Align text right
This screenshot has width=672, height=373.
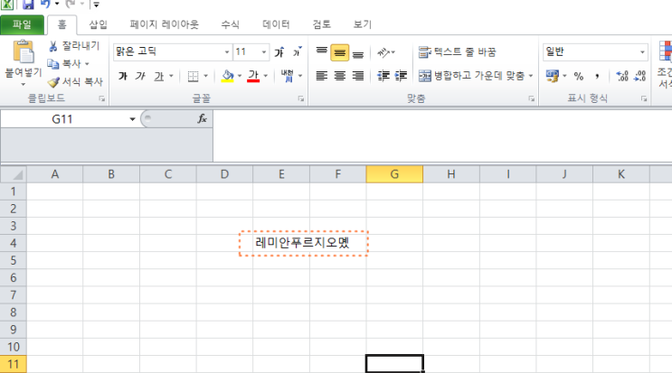(358, 76)
